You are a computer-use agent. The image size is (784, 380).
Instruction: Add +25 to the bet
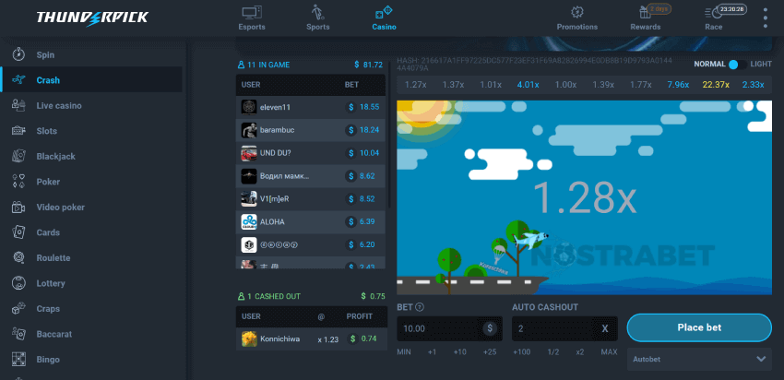click(x=490, y=352)
